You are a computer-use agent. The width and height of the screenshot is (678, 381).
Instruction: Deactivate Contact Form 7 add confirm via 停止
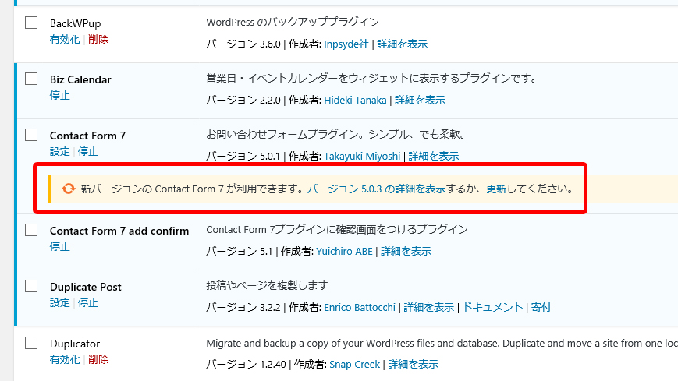click(x=59, y=247)
